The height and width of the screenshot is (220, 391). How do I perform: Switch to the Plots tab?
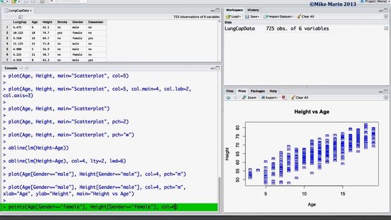click(242, 91)
